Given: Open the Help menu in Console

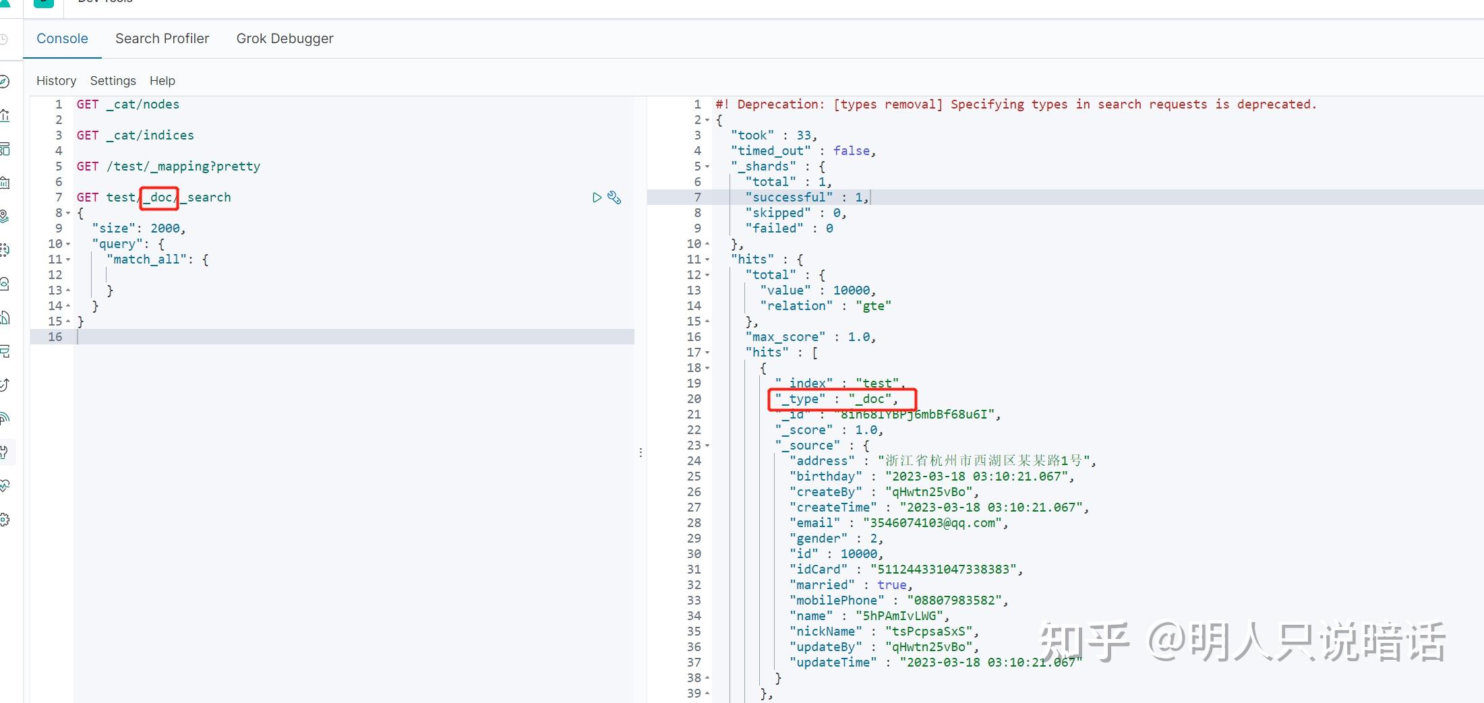Looking at the screenshot, I should 162,80.
